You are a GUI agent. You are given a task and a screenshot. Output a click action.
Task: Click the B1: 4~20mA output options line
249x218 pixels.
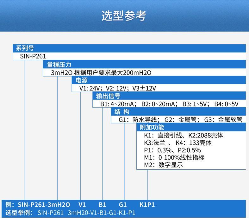169,104
